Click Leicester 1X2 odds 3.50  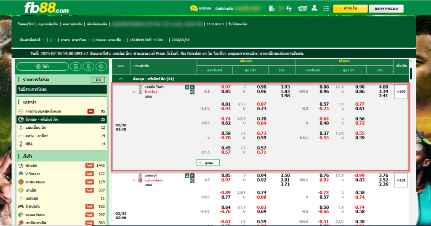[285, 175]
